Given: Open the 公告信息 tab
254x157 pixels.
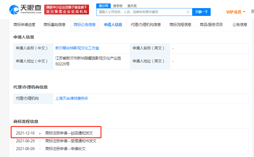Looking at the screenshot, I should click(240, 25).
